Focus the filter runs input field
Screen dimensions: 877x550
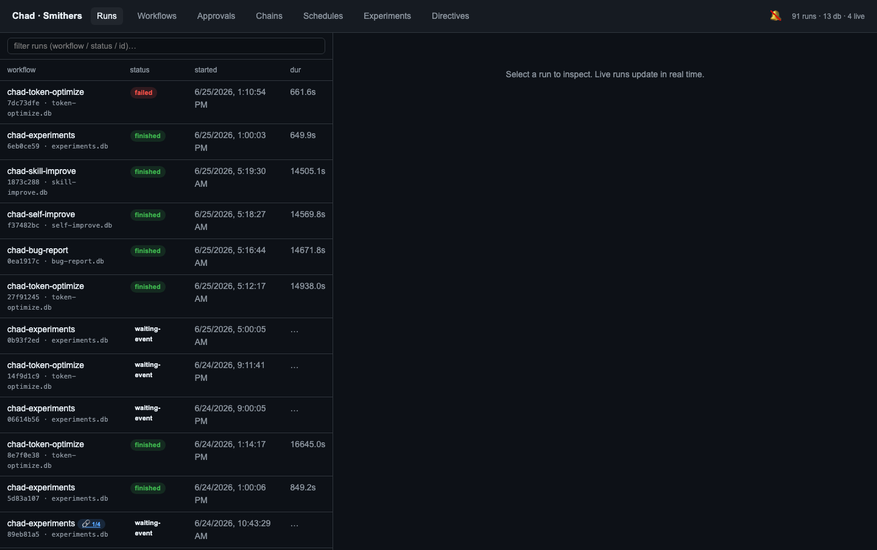tap(166, 46)
